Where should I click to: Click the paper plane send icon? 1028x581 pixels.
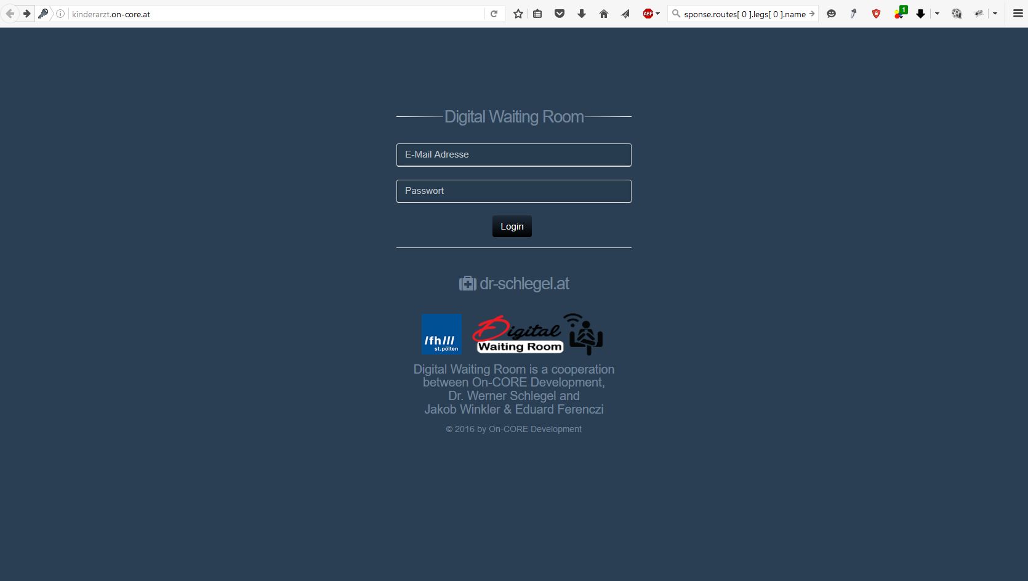click(625, 14)
